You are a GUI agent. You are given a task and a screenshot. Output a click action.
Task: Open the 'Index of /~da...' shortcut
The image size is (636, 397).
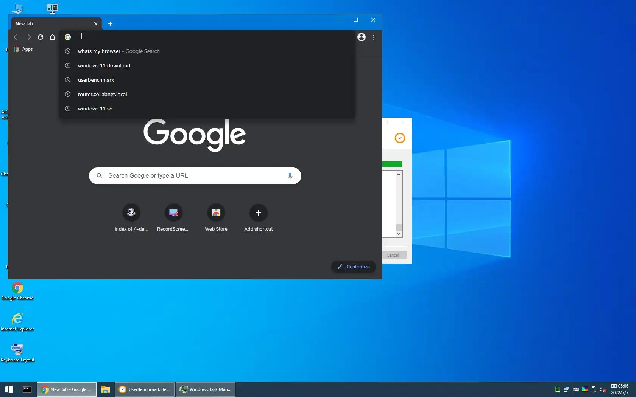click(131, 218)
